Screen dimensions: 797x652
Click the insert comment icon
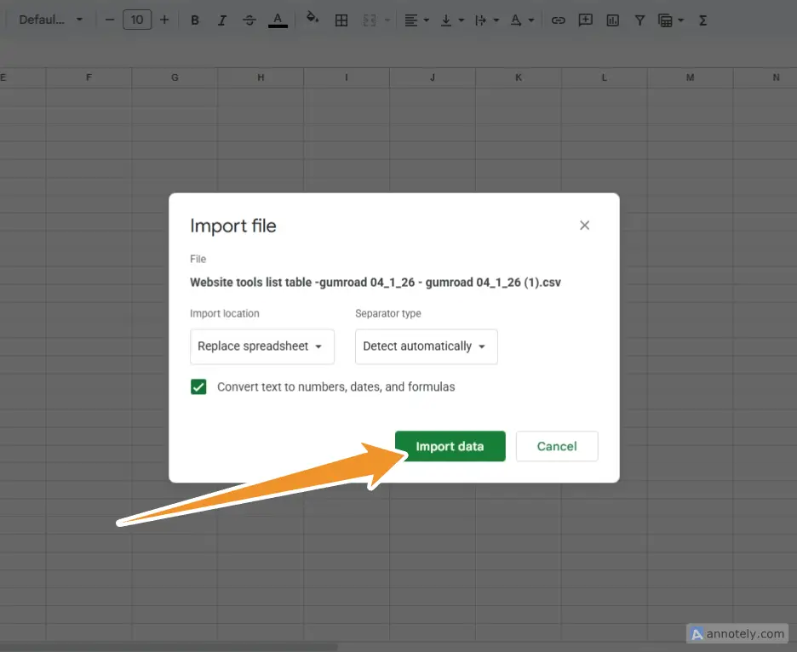[585, 20]
